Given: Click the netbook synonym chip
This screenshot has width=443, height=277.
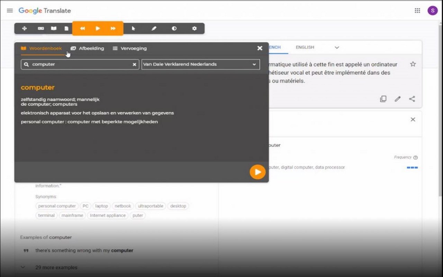Looking at the screenshot, I should [x=123, y=206].
